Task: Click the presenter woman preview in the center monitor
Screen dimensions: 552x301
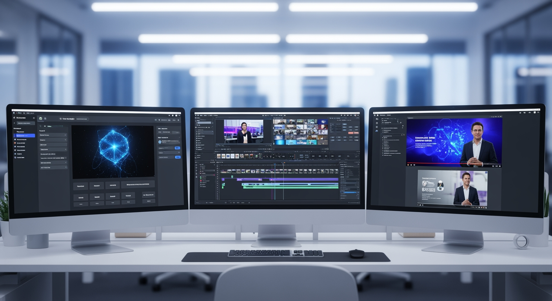Action: 243,131
